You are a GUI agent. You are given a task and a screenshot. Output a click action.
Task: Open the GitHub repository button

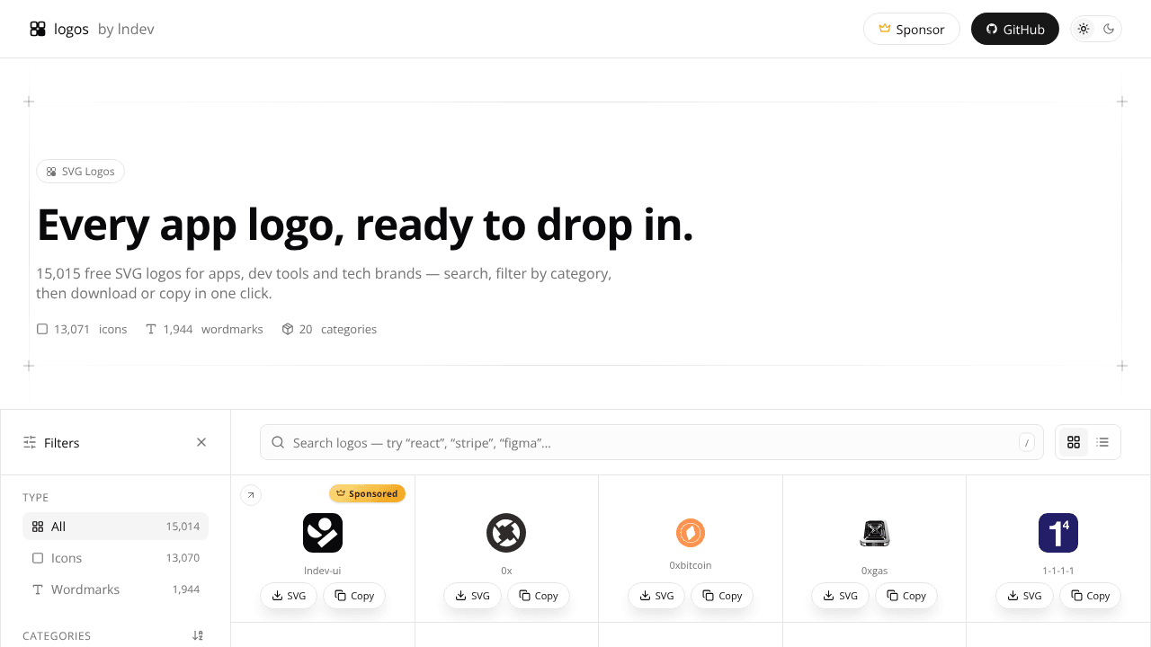pos(1015,29)
